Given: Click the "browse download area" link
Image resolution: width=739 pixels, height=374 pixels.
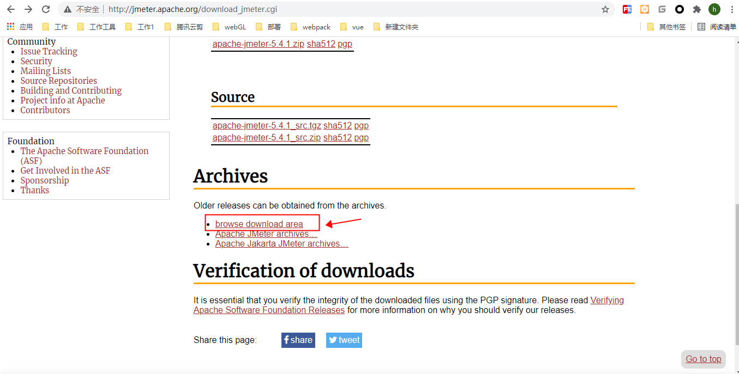Looking at the screenshot, I should [x=259, y=224].
